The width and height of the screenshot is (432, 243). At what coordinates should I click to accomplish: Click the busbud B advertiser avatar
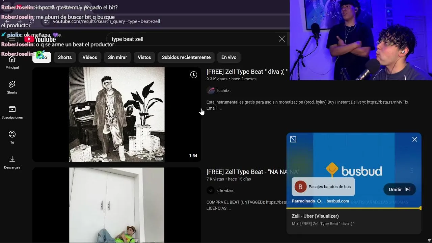(300, 187)
